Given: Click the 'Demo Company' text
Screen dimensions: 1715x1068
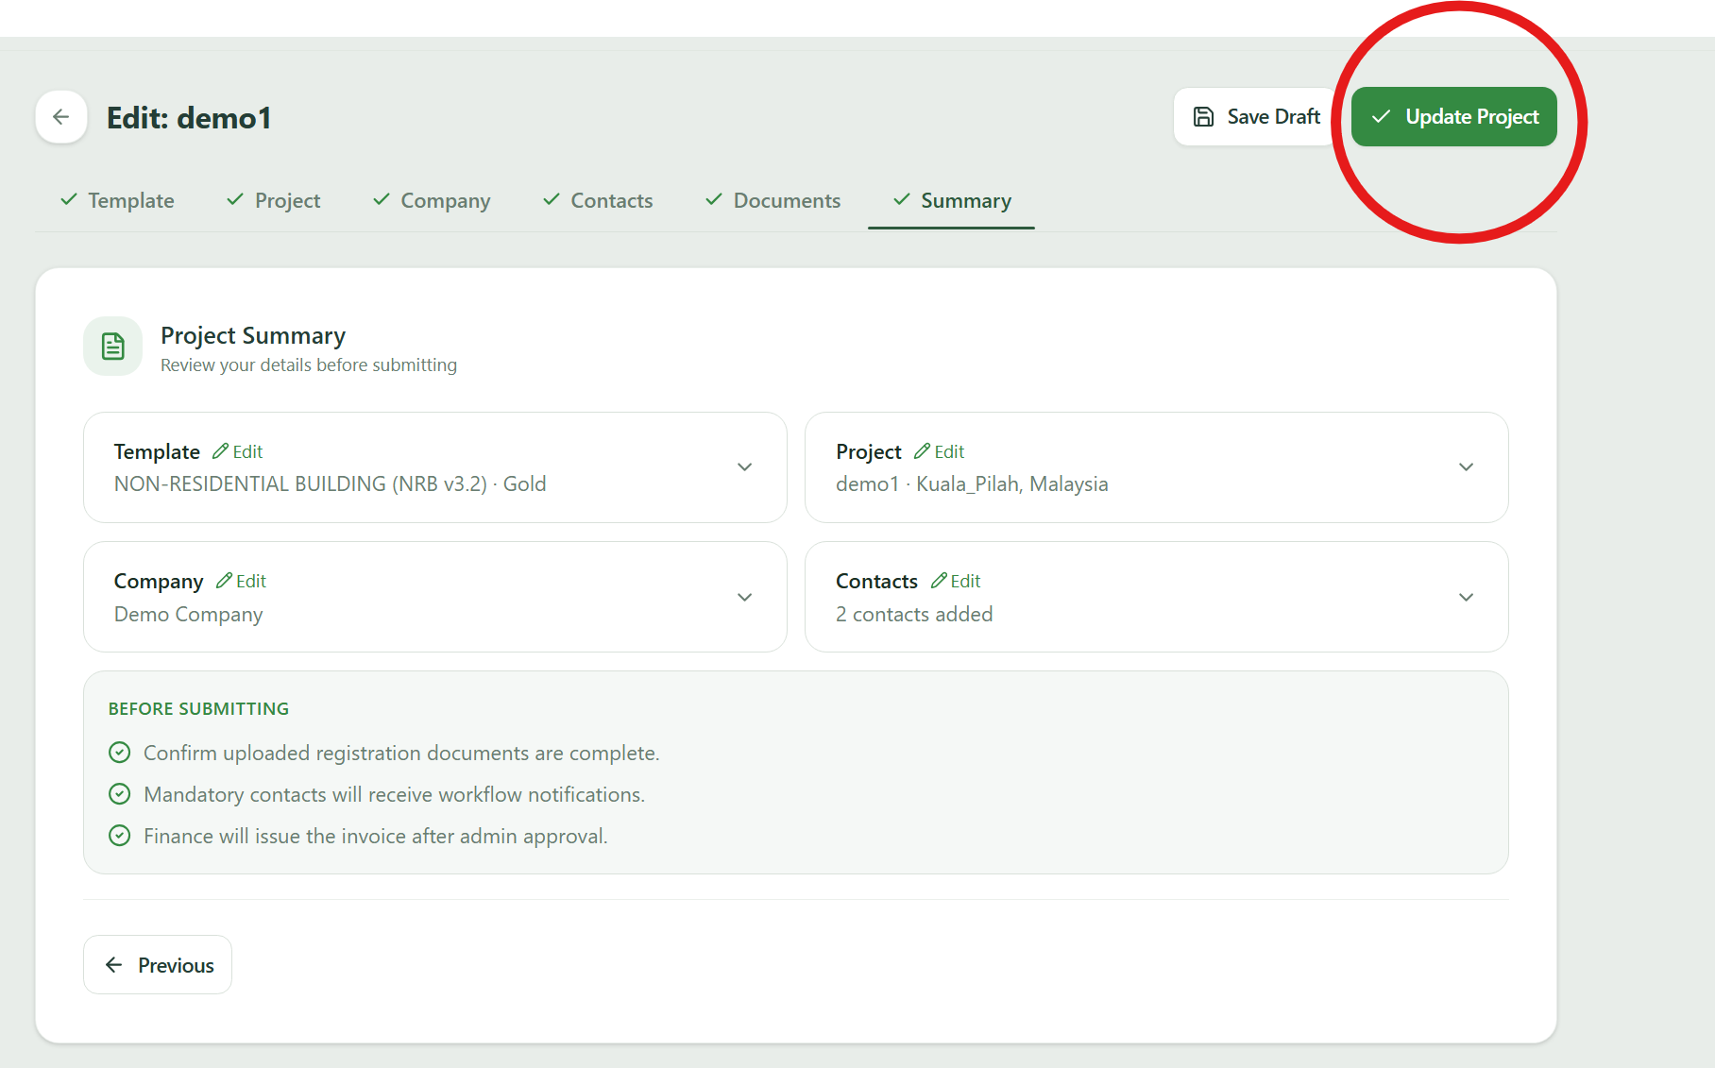Looking at the screenshot, I should click(x=189, y=615).
